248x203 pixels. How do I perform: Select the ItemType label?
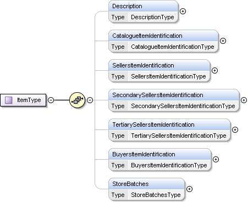click(x=29, y=100)
